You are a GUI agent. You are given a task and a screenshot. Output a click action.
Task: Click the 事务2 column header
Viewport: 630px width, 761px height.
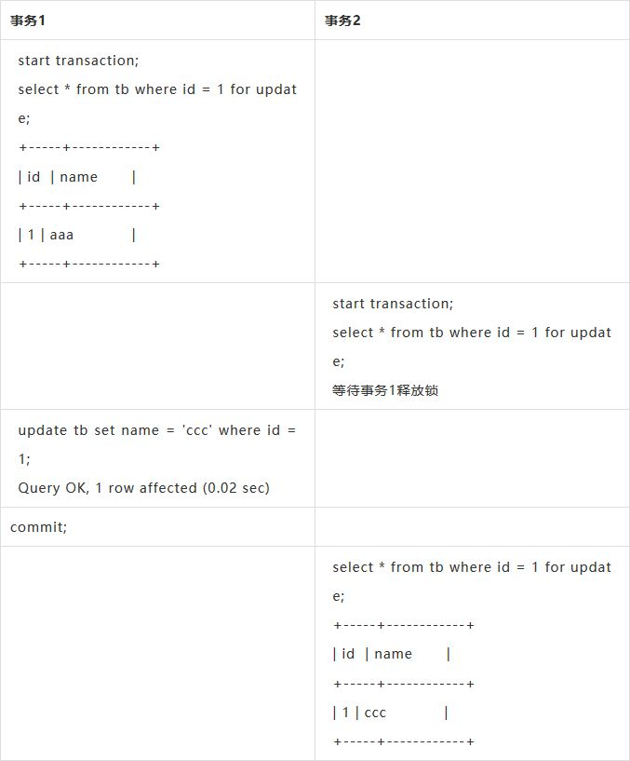pyautogui.click(x=342, y=20)
